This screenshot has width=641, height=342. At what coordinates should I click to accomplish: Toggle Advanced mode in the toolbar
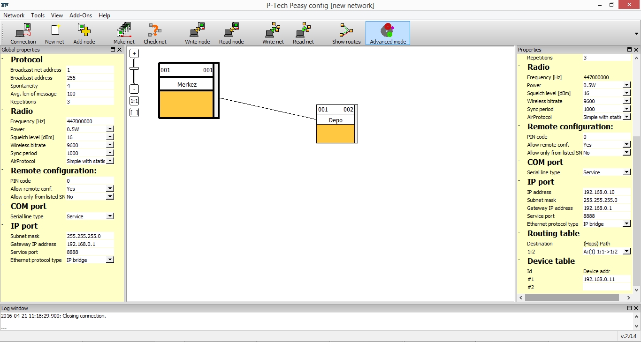point(388,33)
